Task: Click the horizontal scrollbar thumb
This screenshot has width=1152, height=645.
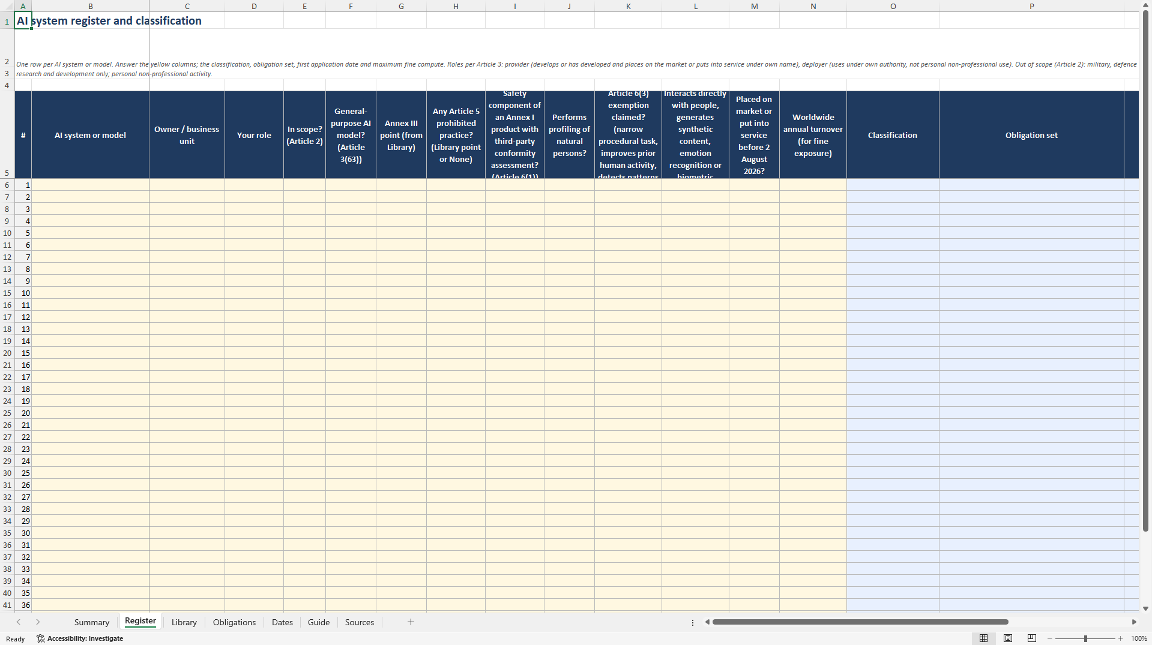Action: coord(860,622)
